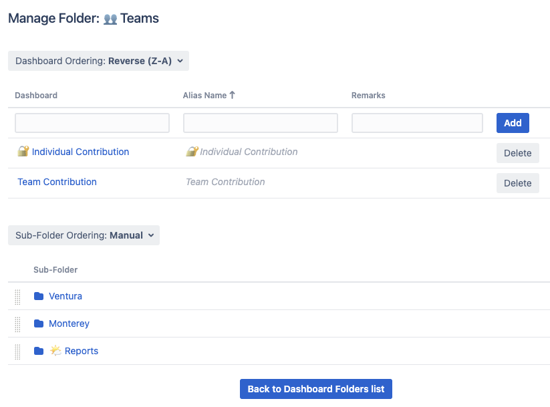Screen dimensions: 550x407
Task: Open the Ventura sub-folder link
Action: [65, 296]
